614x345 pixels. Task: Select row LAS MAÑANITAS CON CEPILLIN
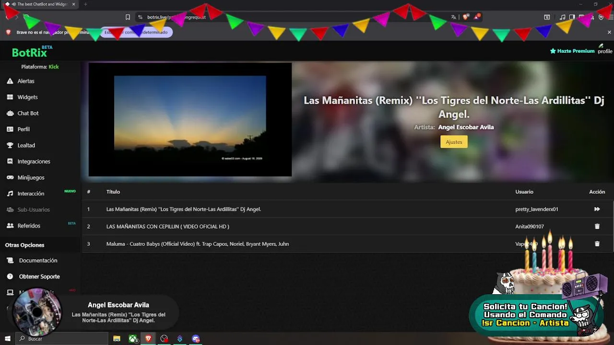348,226
